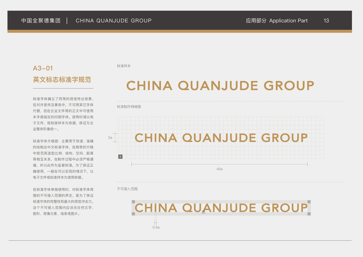Click the '不可侵入范围' label
Screen dimensions: 363x257
pos(127,189)
